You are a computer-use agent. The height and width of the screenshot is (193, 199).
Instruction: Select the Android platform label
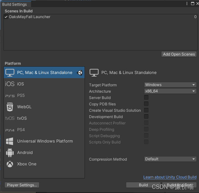[x=25, y=153]
